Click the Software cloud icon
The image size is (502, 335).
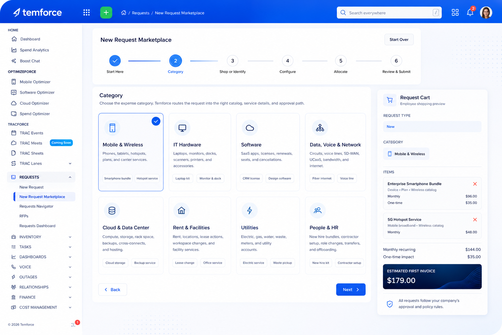point(250,128)
